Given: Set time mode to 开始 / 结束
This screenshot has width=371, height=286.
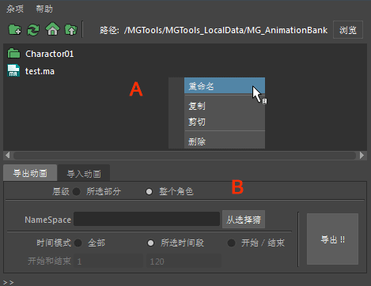Looking at the screenshot, I should [x=231, y=243].
